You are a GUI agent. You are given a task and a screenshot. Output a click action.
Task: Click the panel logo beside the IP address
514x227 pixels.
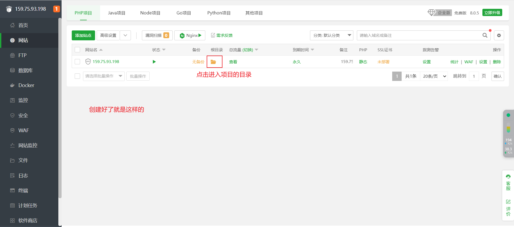click(x=9, y=9)
